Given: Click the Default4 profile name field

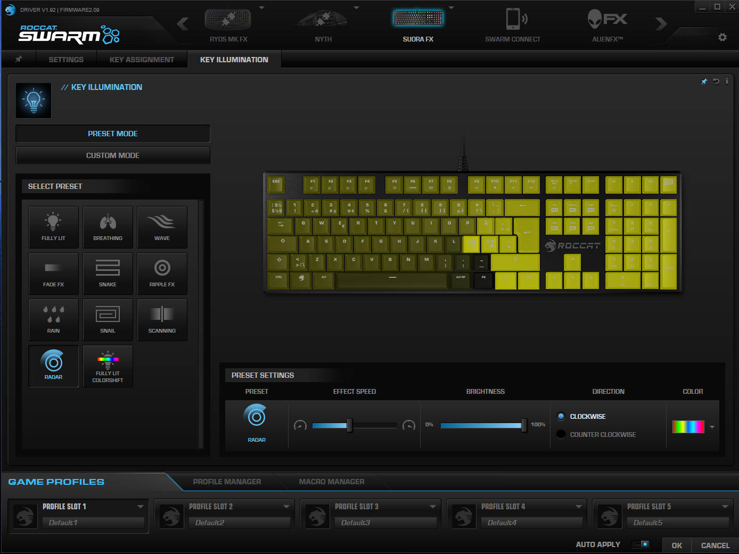Looking at the screenshot, I should pyautogui.click(x=532, y=523).
